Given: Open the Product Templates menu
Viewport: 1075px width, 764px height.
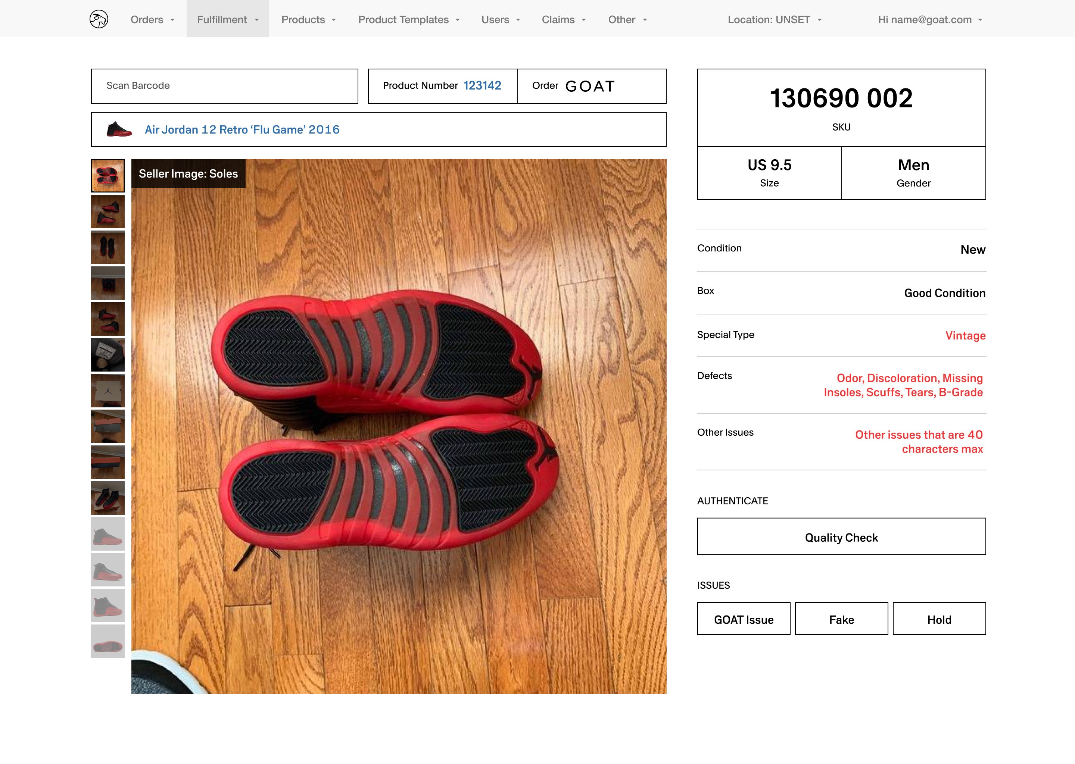Looking at the screenshot, I should click(x=408, y=19).
